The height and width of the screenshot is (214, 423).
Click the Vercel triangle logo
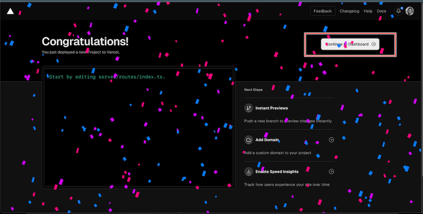click(x=10, y=11)
